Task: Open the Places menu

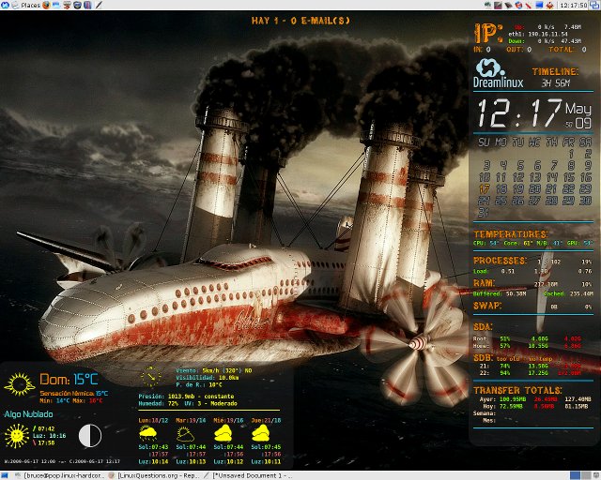Action: [31, 6]
